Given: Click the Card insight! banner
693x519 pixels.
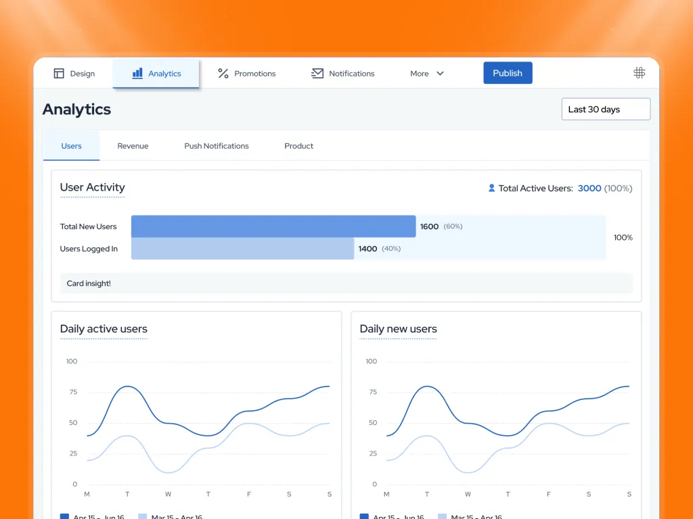Looking at the screenshot, I should point(346,283).
